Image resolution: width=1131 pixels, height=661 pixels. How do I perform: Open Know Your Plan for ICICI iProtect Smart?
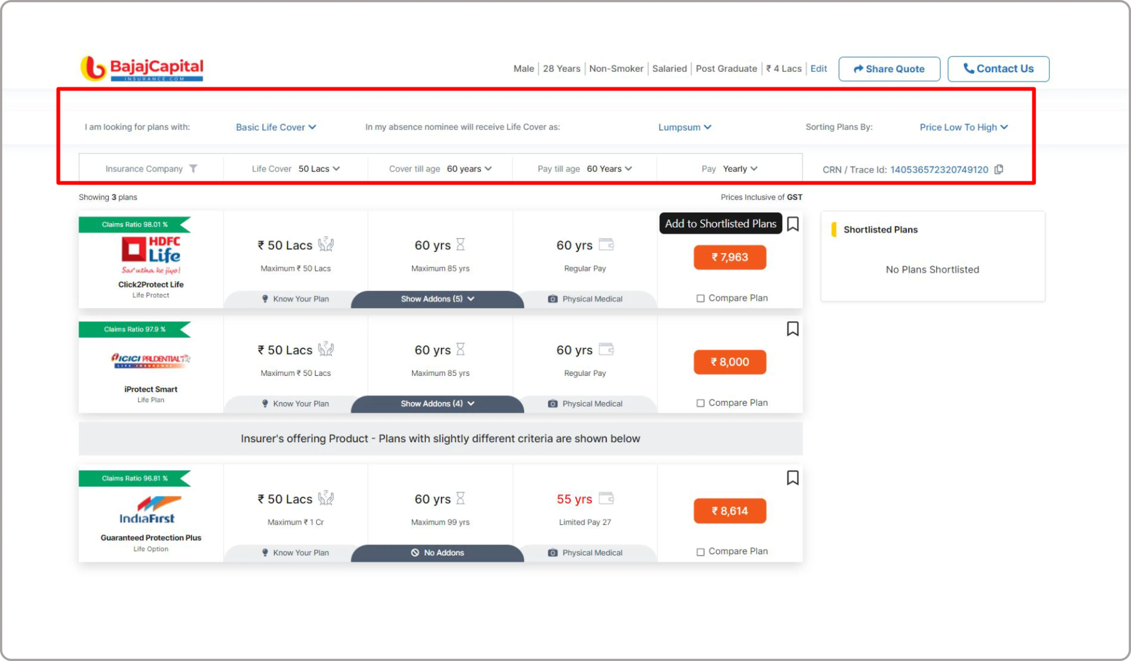(296, 404)
